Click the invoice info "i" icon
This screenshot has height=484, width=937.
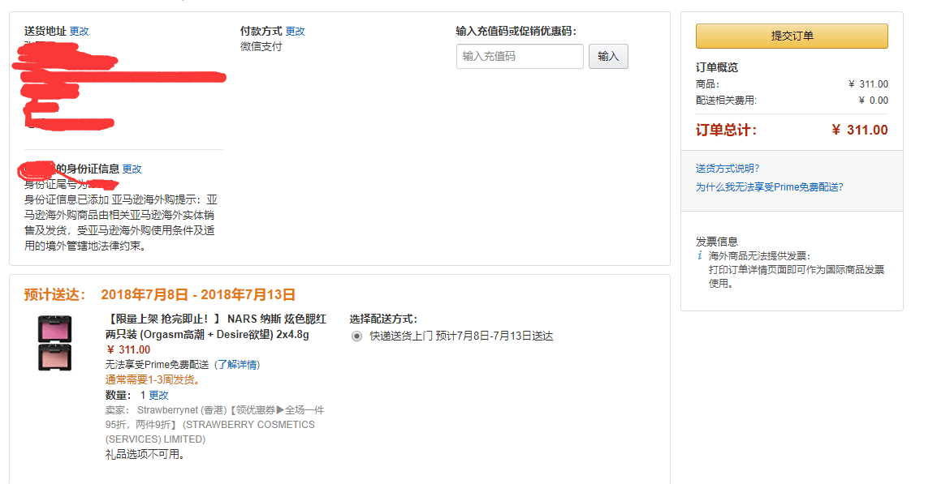[x=700, y=255]
